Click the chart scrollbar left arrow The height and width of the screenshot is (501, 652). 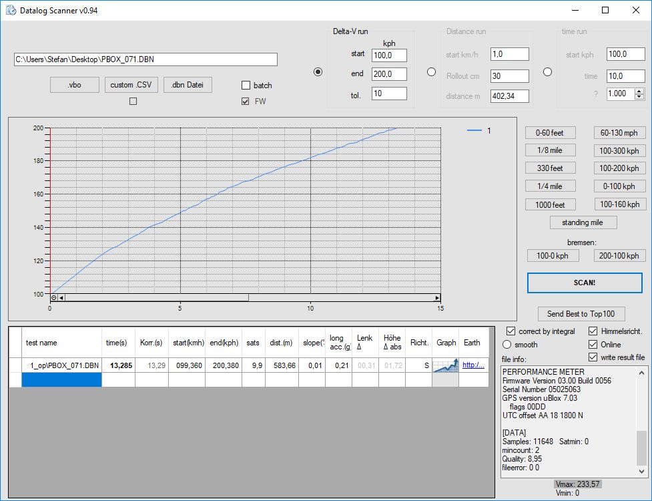click(x=61, y=298)
